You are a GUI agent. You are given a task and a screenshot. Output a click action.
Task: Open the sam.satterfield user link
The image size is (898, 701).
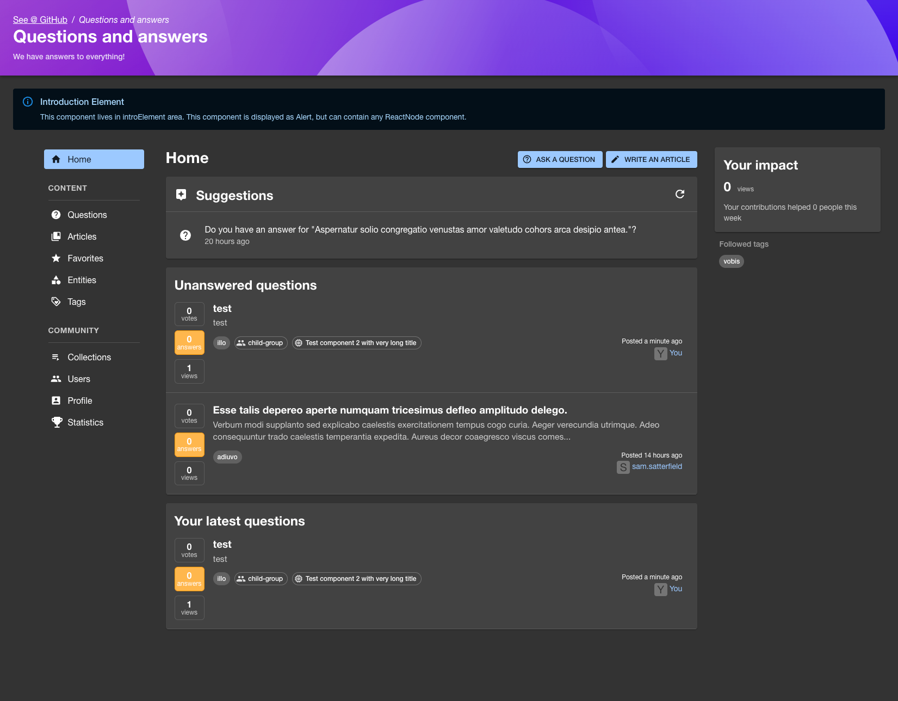click(657, 466)
